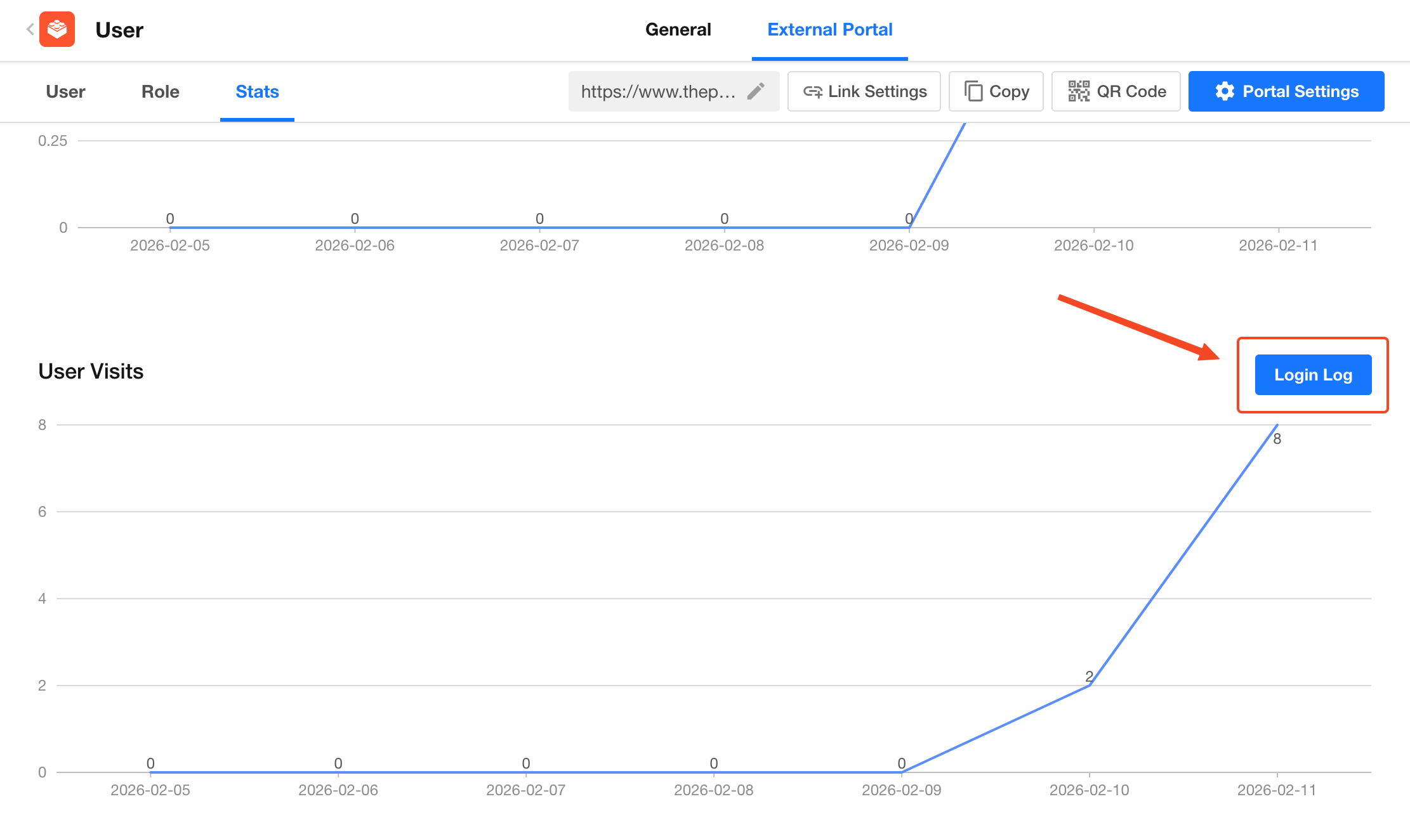Image resolution: width=1410 pixels, height=832 pixels.
Task: Click the link icon in Link Settings
Action: click(812, 91)
